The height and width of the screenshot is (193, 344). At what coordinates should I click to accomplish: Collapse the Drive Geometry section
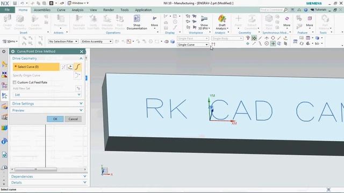[x=47, y=58]
